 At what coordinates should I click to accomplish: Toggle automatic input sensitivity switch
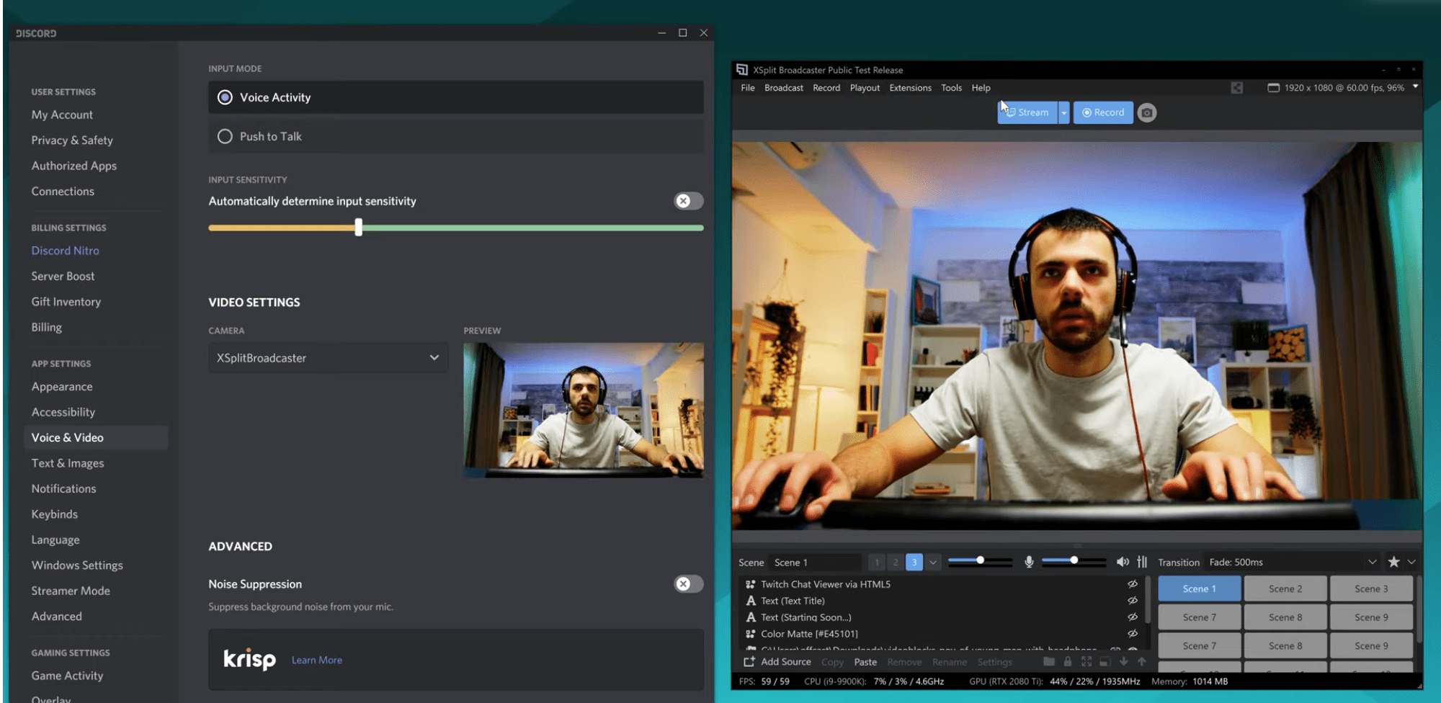(x=689, y=201)
